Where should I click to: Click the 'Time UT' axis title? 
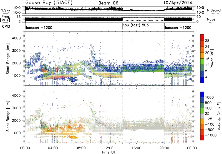pyautogui.click(x=109, y=152)
